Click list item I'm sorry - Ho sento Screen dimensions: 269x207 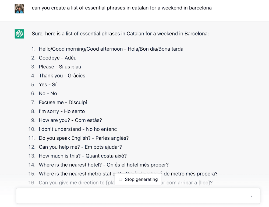(x=62, y=111)
